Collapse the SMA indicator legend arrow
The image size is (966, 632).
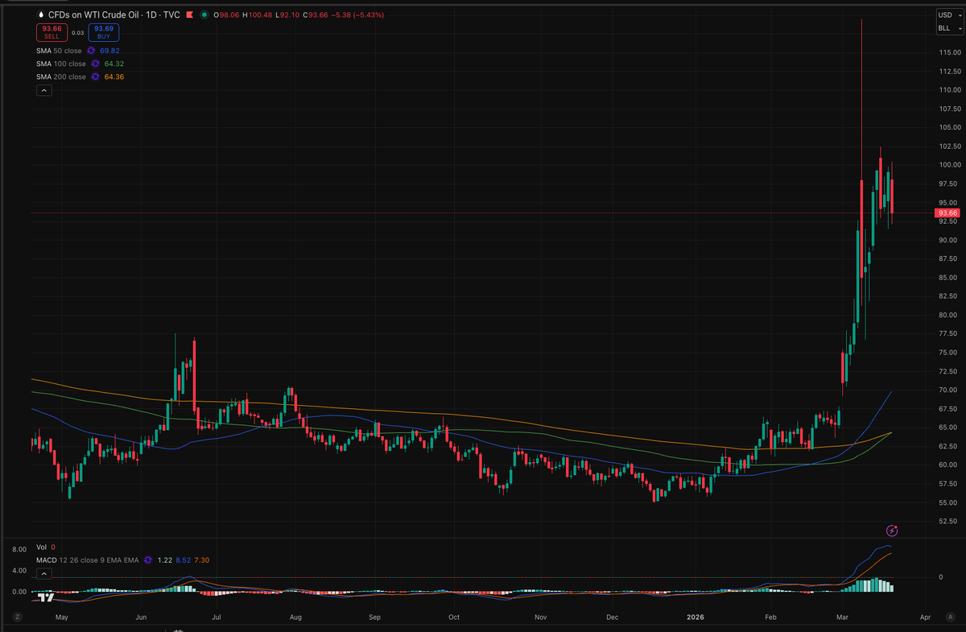click(x=43, y=91)
